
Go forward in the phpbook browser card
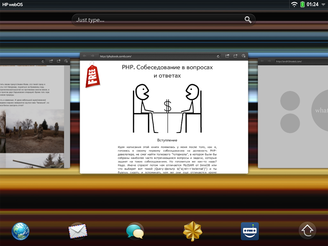pyautogui.click(x=92, y=56)
